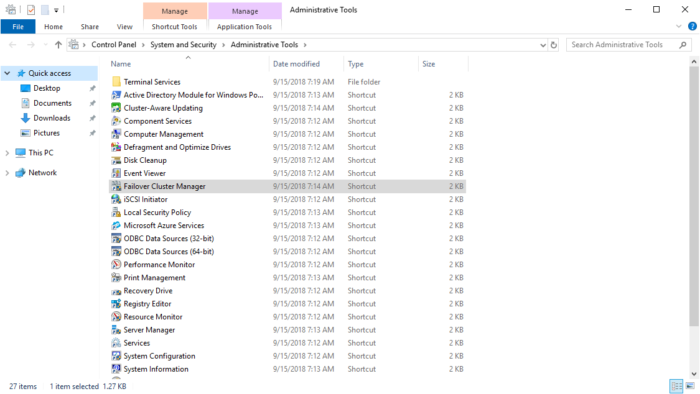Click the System Information icon
Viewport: 700px width, 394px height.
pyautogui.click(x=116, y=369)
